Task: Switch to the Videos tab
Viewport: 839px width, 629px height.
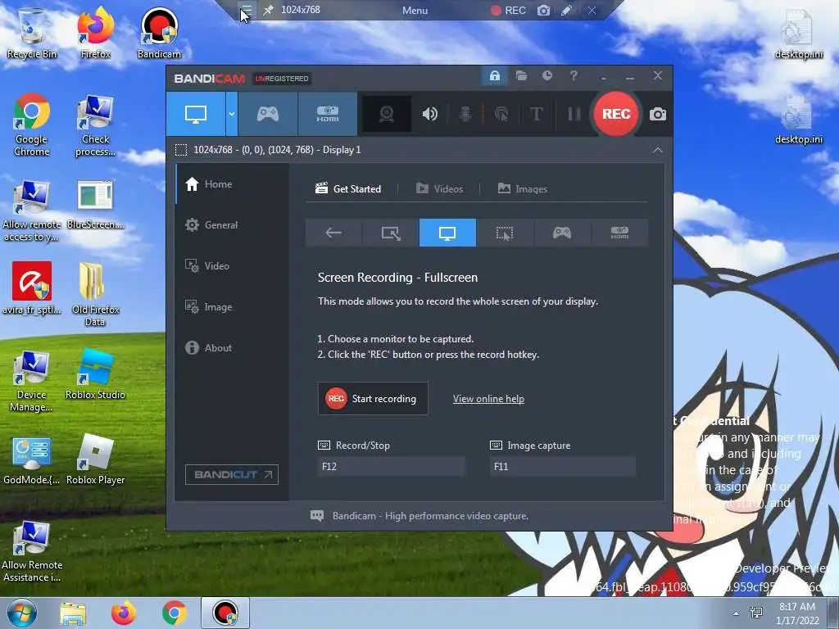Action: pyautogui.click(x=439, y=189)
